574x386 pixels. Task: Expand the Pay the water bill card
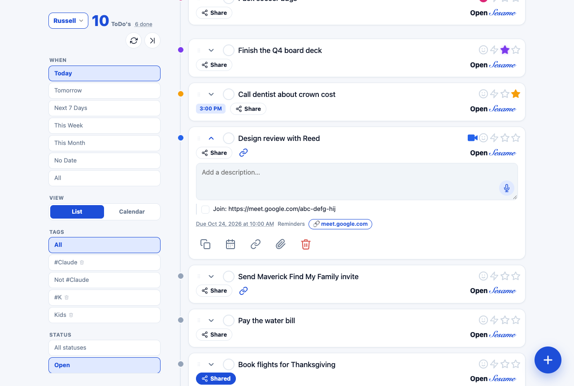coord(211,320)
